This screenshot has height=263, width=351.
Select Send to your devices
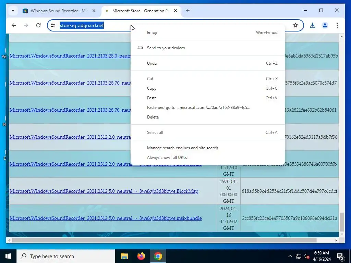click(207, 48)
